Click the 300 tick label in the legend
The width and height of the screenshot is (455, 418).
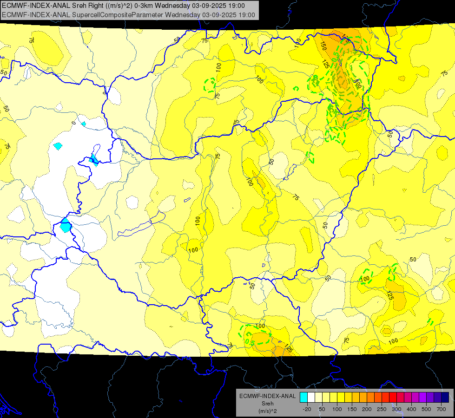point(396,409)
